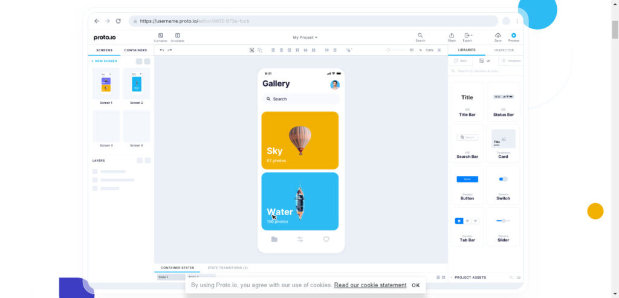The image size is (619, 298).
Task: Click the Button library component
Action: (467, 185)
